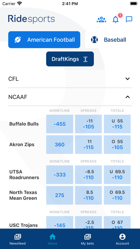Select USC Trojans moneyline -145
The image size is (140, 249).
click(60, 223)
